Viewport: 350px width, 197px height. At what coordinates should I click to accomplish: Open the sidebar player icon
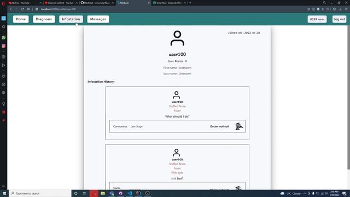(4, 57)
